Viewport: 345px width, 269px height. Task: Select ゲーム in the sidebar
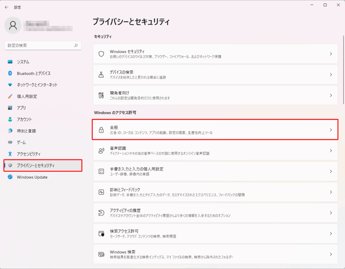(43, 142)
